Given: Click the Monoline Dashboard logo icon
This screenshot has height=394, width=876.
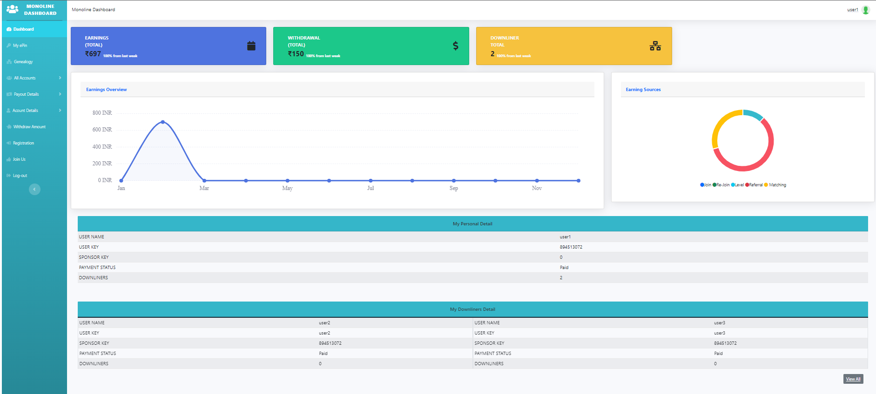Looking at the screenshot, I should 13,9.
